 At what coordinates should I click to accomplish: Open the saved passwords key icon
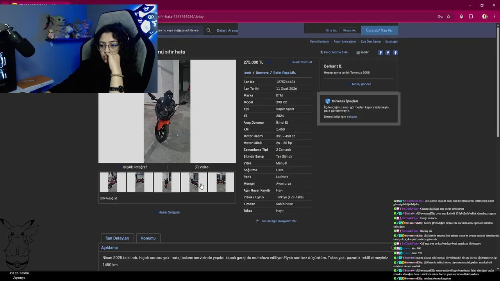coord(440,16)
